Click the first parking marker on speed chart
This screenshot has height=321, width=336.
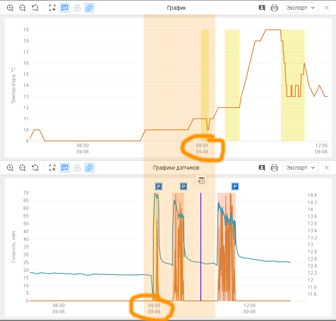158,187
